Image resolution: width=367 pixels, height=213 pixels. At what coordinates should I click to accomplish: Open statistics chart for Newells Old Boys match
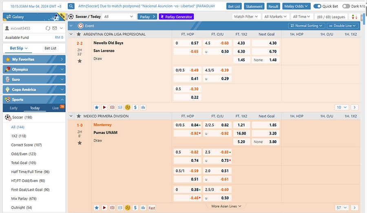(x=143, y=107)
